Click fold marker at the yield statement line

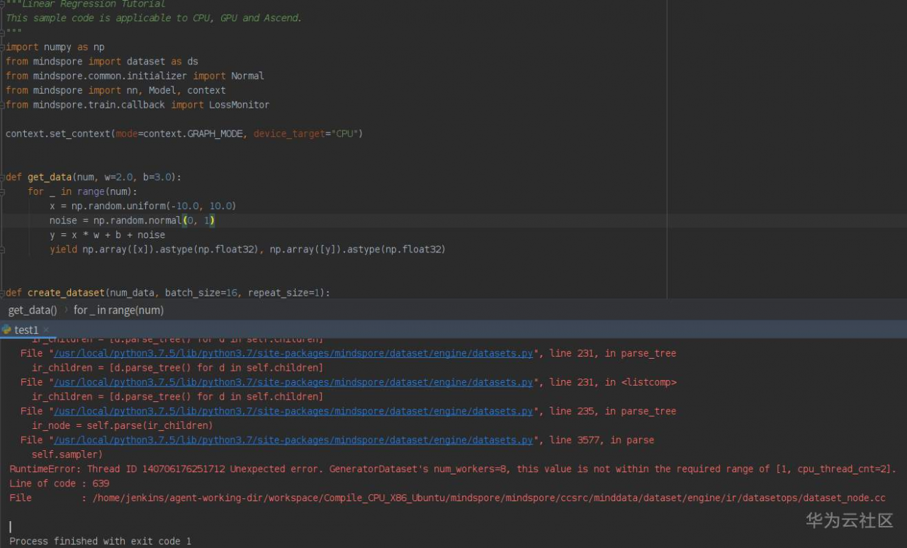[3, 250]
